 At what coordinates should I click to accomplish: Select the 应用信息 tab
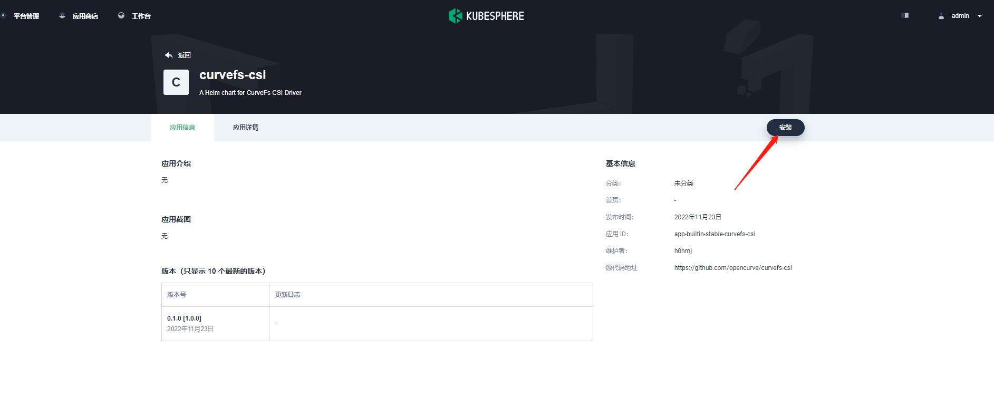pos(182,128)
